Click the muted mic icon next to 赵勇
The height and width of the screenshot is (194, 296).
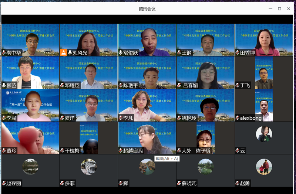click(238, 183)
